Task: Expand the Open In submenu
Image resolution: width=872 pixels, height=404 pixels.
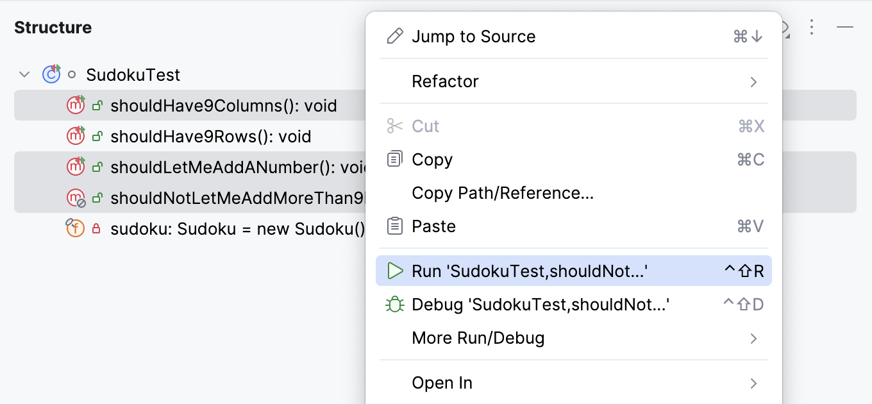Action: pos(754,383)
